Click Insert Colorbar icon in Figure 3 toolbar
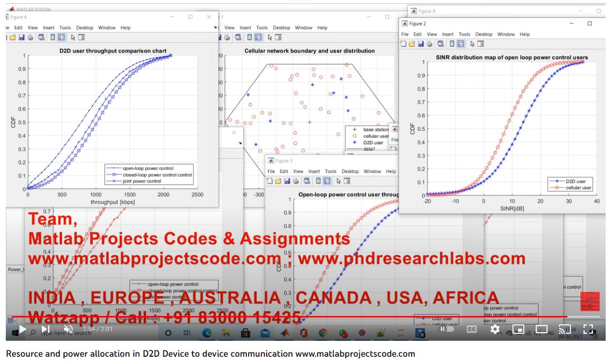The image size is (611, 364). [x=317, y=181]
